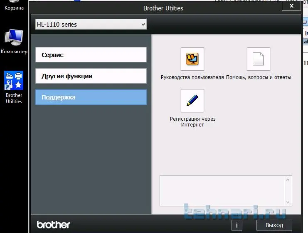Open the User's Guides (Руководства пользователя) icon

click(192, 59)
